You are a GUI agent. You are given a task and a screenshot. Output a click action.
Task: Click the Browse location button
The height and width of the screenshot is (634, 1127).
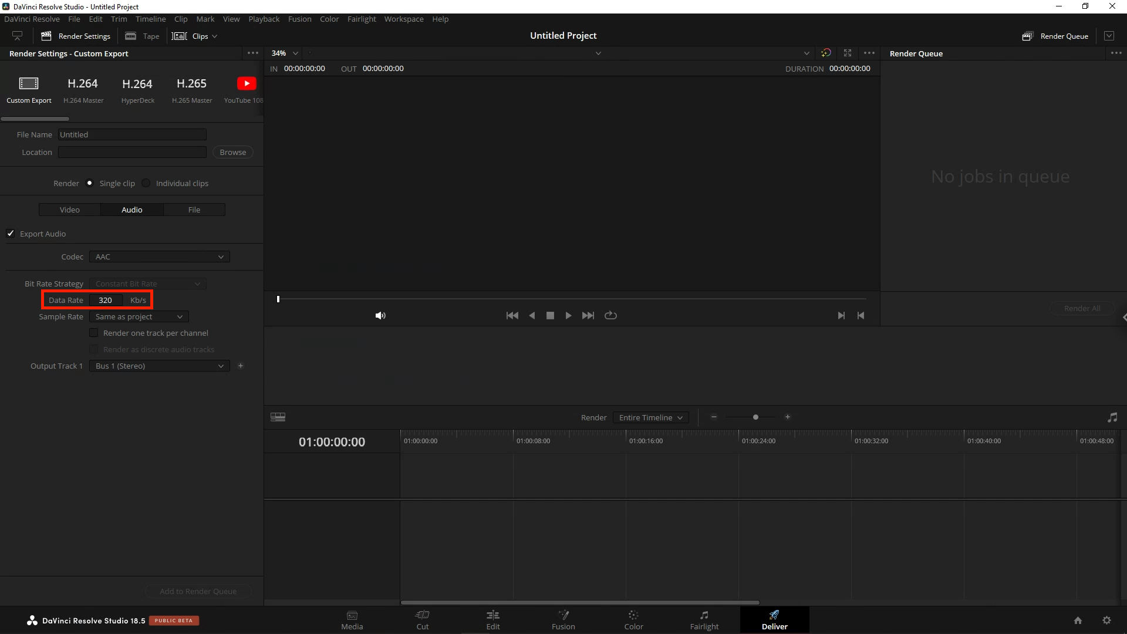233,153
